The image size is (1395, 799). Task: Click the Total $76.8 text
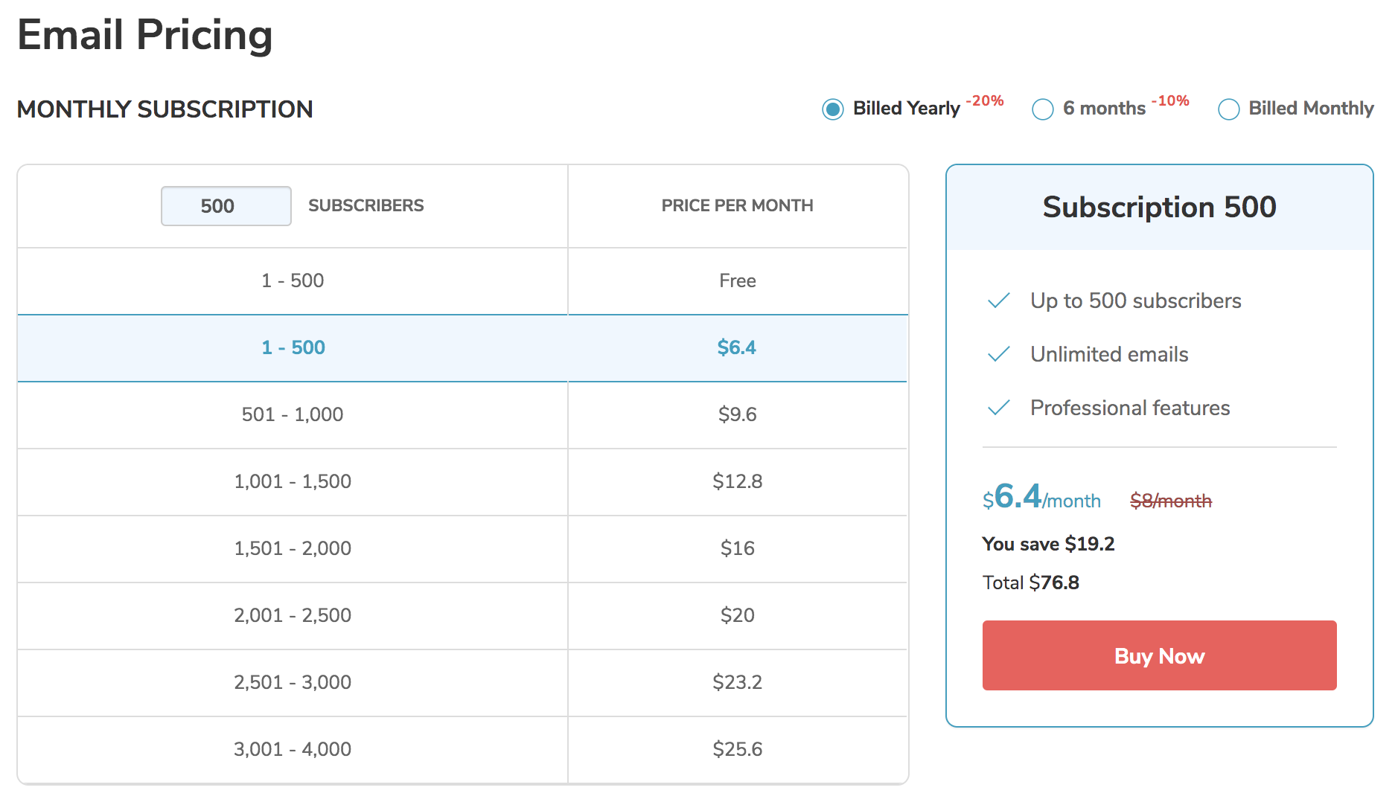click(1030, 583)
